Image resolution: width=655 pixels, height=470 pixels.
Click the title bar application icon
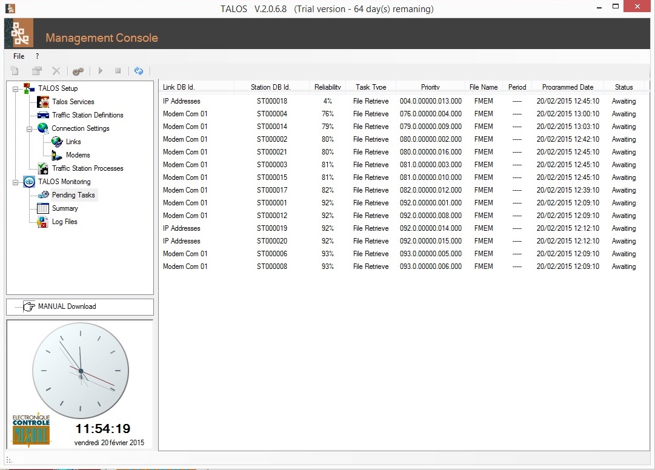click(x=10, y=8)
